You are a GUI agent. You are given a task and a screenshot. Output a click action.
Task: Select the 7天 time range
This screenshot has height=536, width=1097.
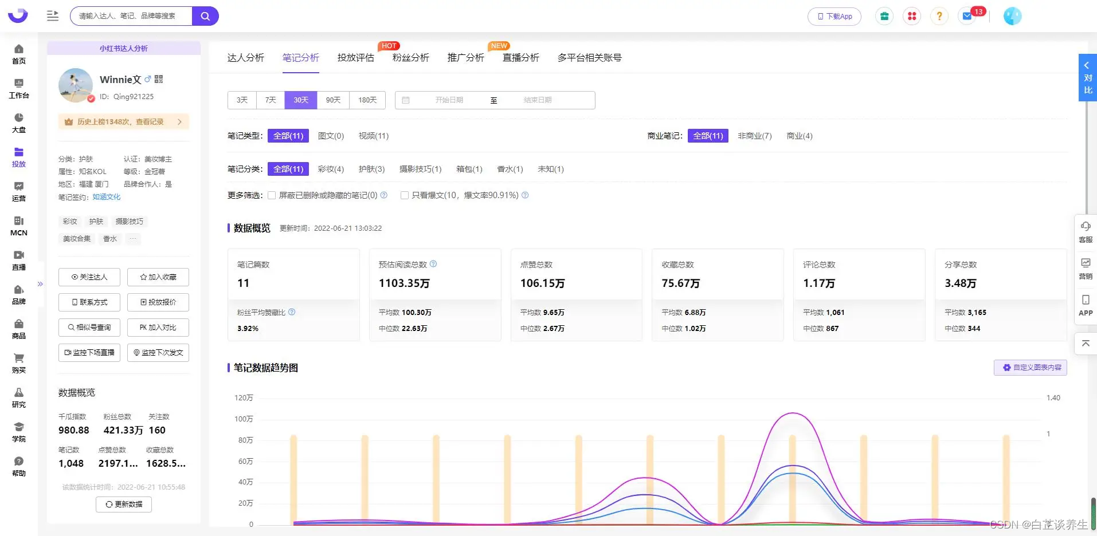point(271,100)
